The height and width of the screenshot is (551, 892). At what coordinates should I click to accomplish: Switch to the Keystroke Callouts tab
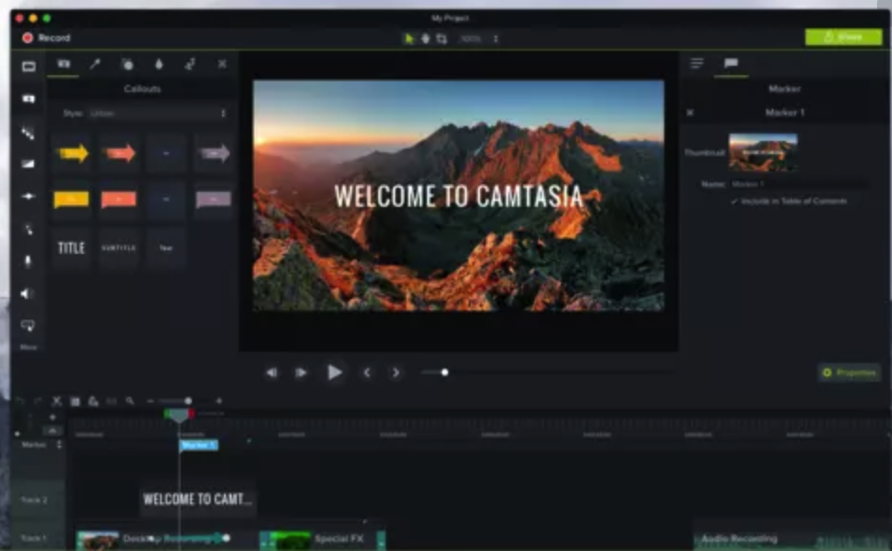222,64
